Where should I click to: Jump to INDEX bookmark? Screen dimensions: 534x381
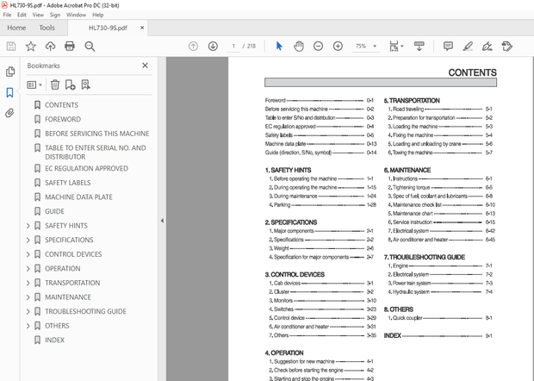[54, 340]
